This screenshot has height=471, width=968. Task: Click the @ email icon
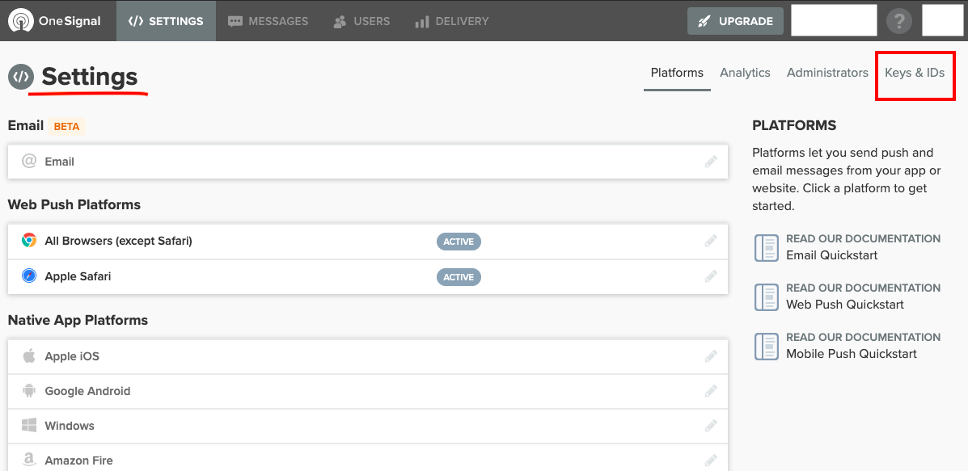click(x=29, y=161)
